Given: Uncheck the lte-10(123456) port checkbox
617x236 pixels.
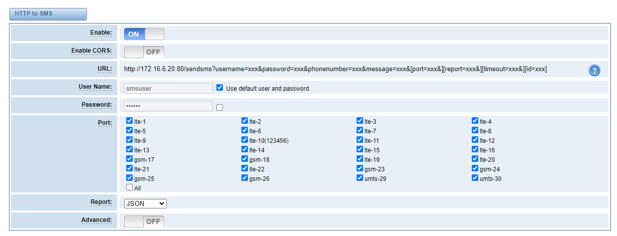Looking at the screenshot, I should pos(244,140).
